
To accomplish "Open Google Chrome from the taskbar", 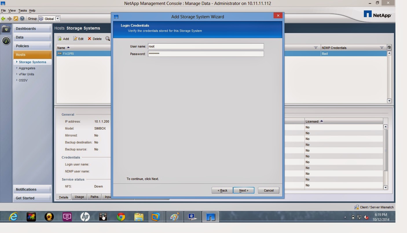I will click(x=121, y=216).
